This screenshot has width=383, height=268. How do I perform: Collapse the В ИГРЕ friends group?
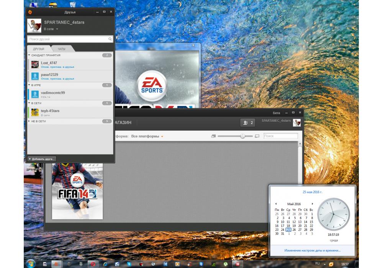click(29, 85)
